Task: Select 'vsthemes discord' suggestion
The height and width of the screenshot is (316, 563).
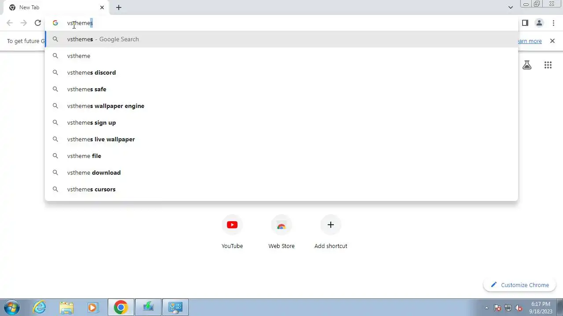Action: (x=281, y=72)
